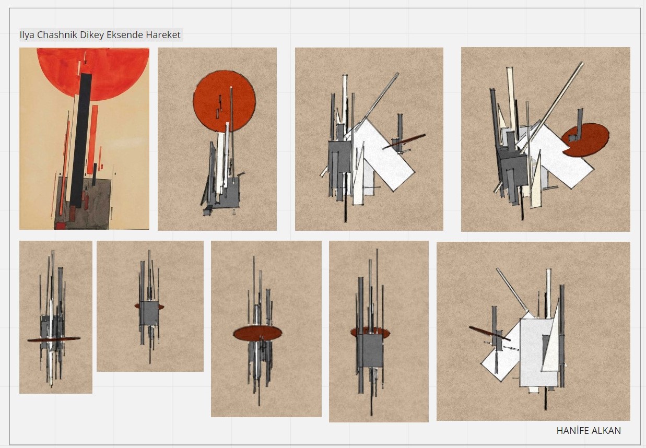The width and height of the screenshot is (646, 448).
Task: Select the image with full red circle above white bars
Action: click(x=217, y=139)
